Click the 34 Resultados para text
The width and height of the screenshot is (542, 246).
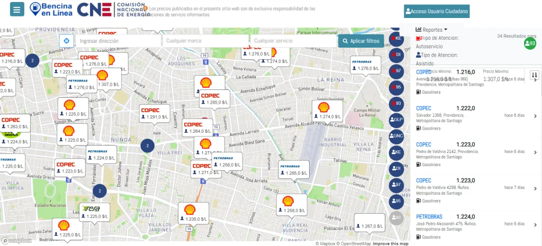517,36
